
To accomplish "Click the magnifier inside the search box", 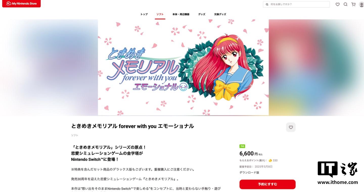I will click(x=267, y=5).
